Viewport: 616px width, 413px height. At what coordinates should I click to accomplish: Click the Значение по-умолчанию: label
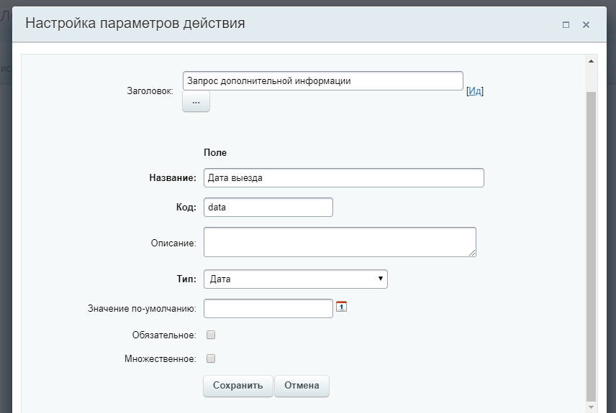point(142,309)
